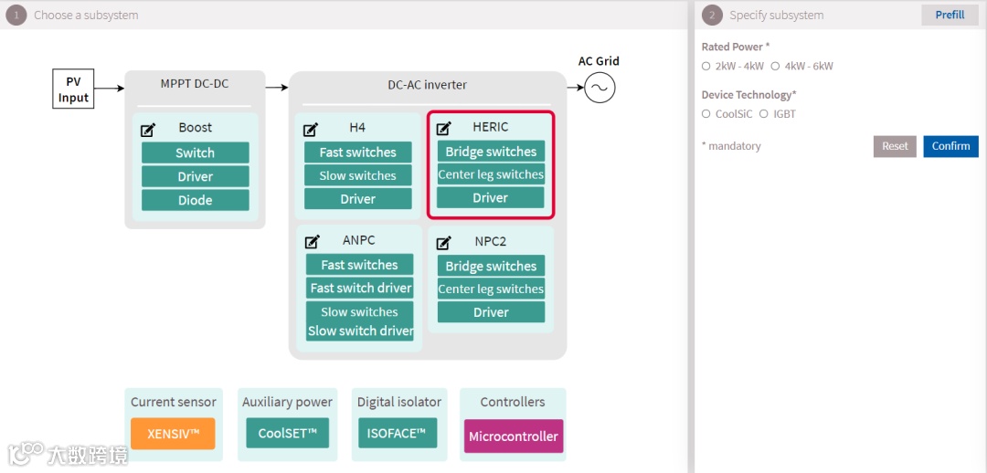Select ANPC Fast switch driver block

(x=359, y=288)
